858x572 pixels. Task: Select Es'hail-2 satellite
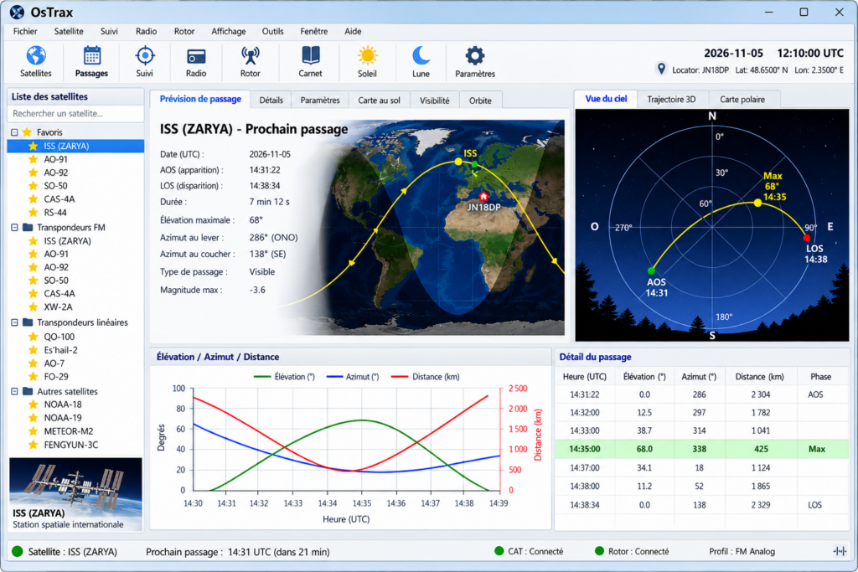click(60, 350)
